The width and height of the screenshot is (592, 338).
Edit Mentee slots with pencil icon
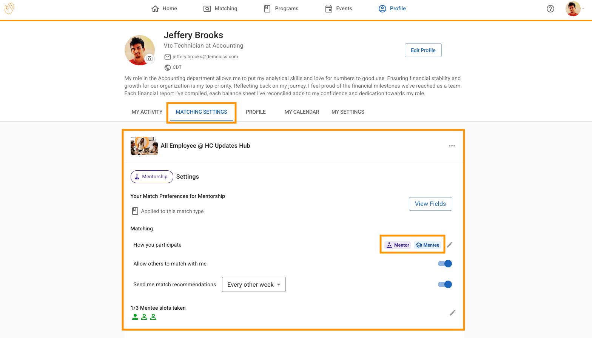[x=452, y=313]
